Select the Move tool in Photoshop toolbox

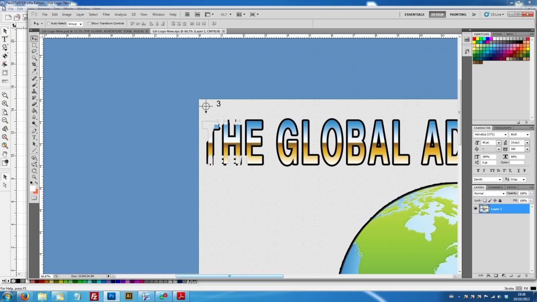pyautogui.click(x=34, y=39)
